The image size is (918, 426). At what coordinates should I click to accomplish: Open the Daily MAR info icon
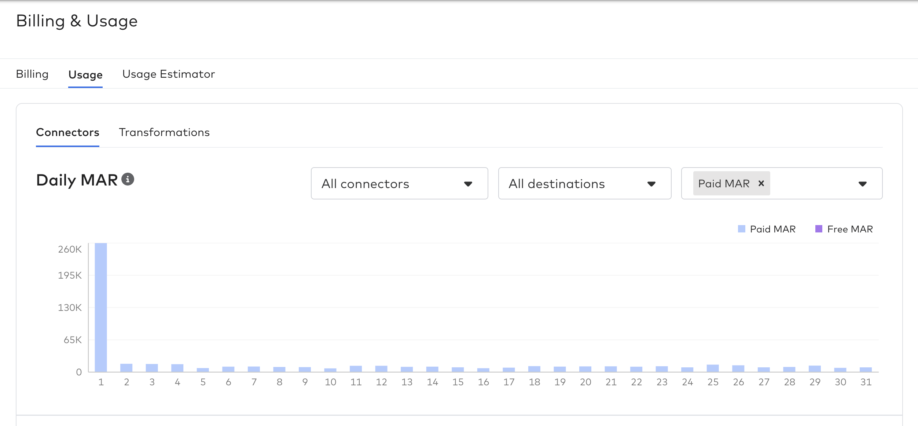point(128,179)
